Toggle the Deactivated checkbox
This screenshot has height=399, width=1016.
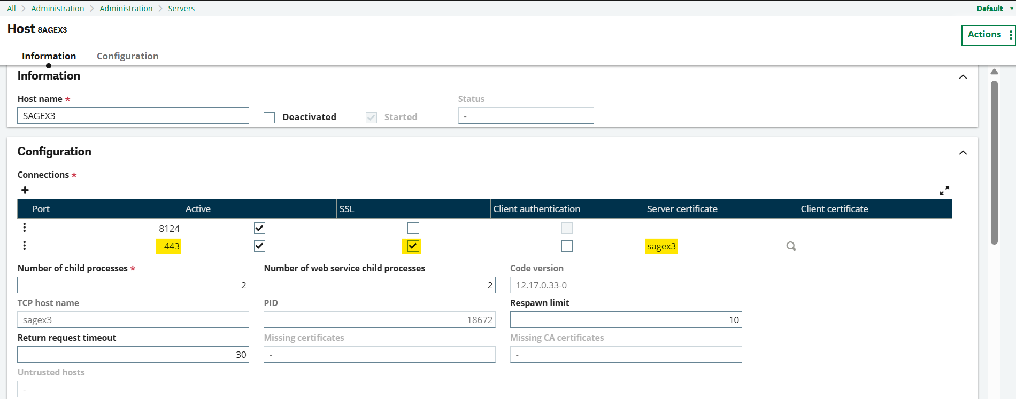point(270,118)
